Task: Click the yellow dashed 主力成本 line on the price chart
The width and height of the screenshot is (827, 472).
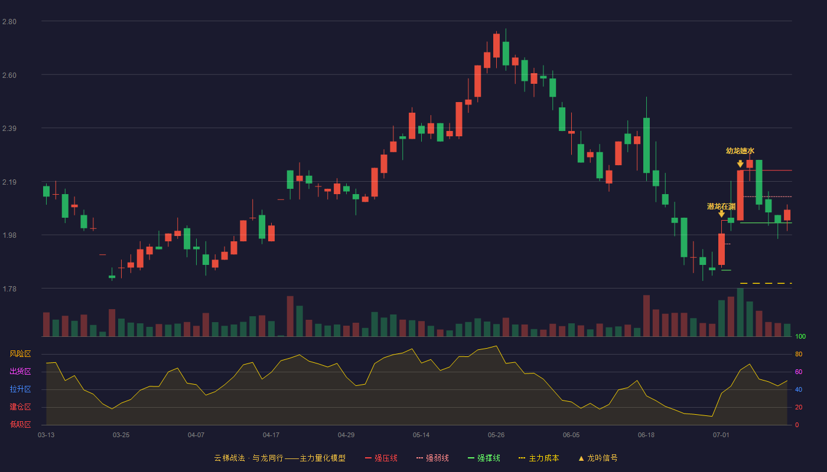Action: click(x=766, y=284)
